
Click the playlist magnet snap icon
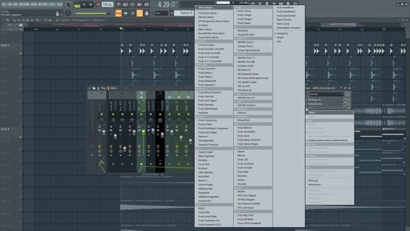(8, 20)
